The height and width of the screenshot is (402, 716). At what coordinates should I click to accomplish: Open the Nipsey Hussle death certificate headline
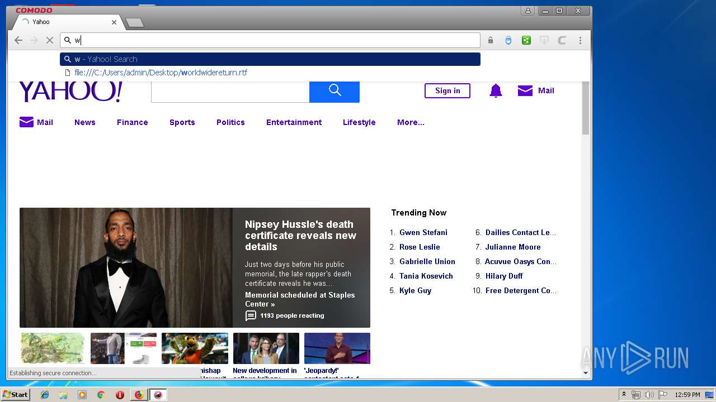tap(300, 236)
